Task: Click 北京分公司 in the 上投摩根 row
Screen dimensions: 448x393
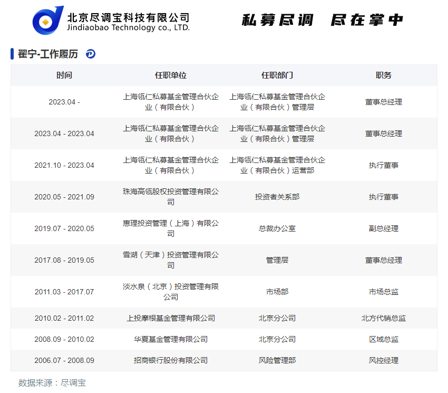Action: [277, 318]
